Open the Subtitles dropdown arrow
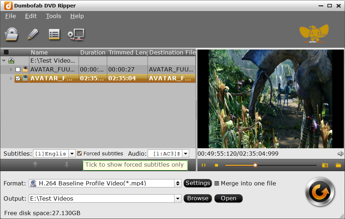345x219 pixels. pyautogui.click(x=72, y=154)
